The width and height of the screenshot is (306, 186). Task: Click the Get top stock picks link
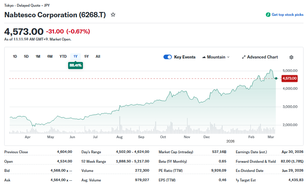coord(287,14)
